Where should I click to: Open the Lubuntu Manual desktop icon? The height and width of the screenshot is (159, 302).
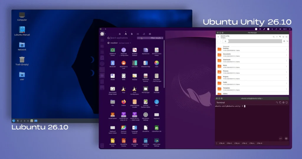pyautogui.click(x=22, y=31)
